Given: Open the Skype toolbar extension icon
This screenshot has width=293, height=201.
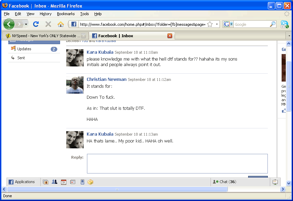Looking at the screenshot, I should tap(285, 24).
